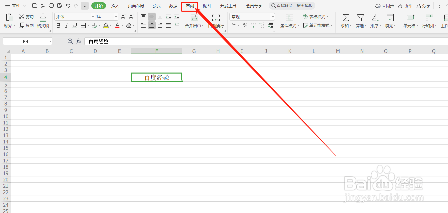The width and height of the screenshot is (448, 213).
Task: Decrease indent icon
Action: [x=168, y=17]
